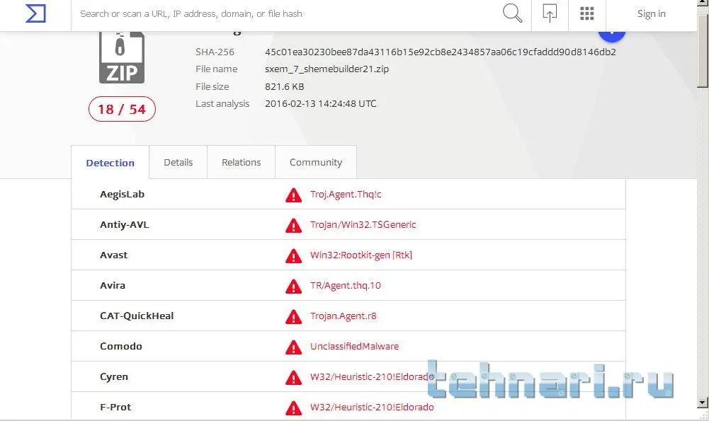Click the warning icon in F-Prot row
The height and width of the screenshot is (421, 709).
[x=293, y=408]
